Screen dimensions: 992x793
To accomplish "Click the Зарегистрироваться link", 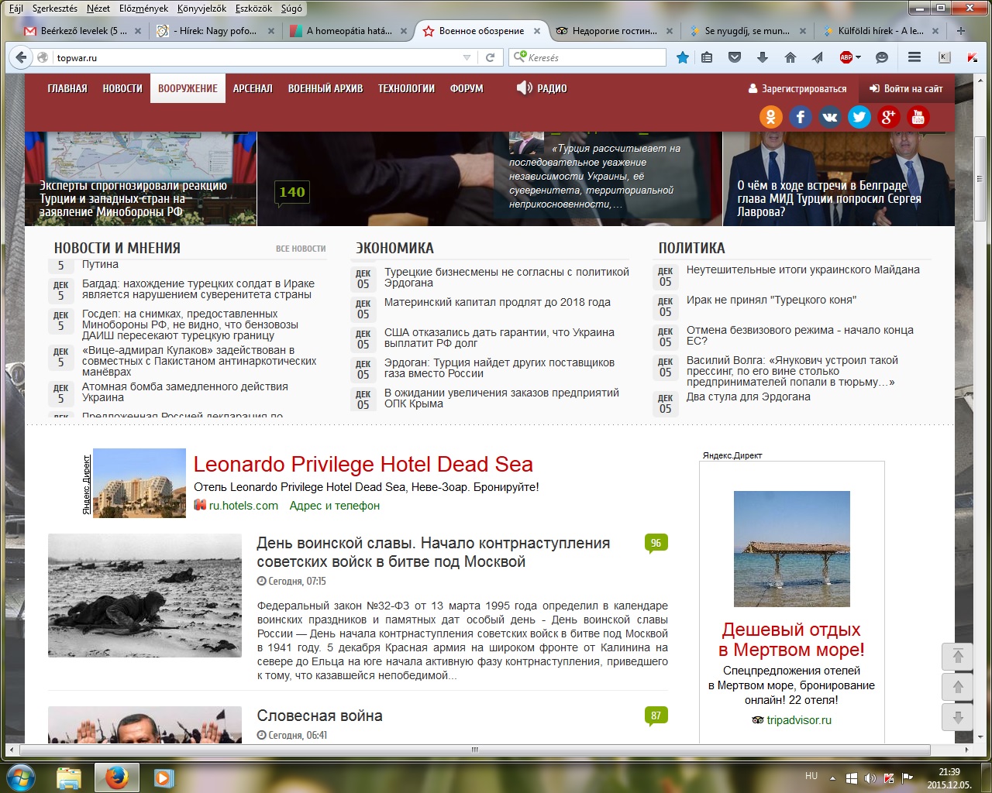I will (x=798, y=88).
